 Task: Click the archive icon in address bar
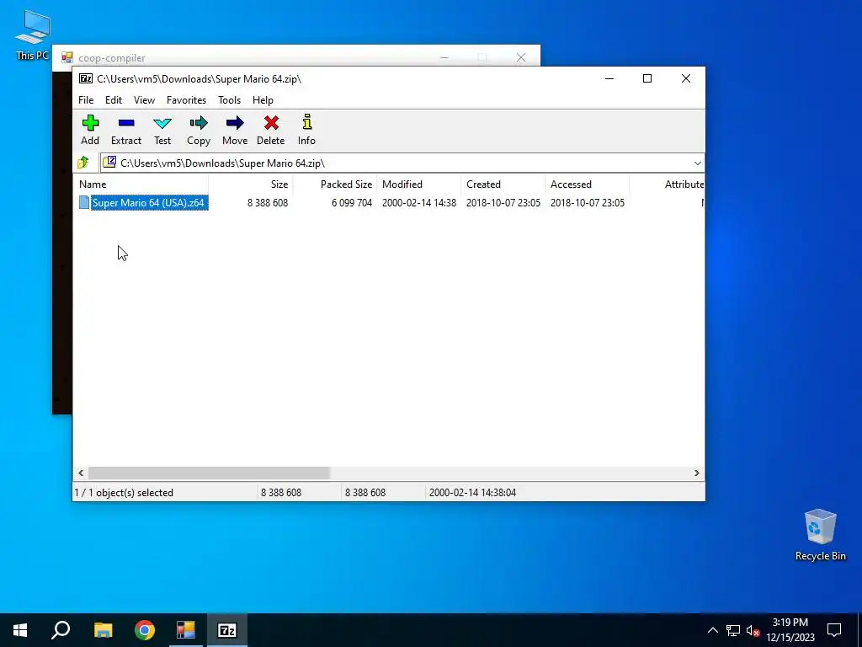click(109, 163)
